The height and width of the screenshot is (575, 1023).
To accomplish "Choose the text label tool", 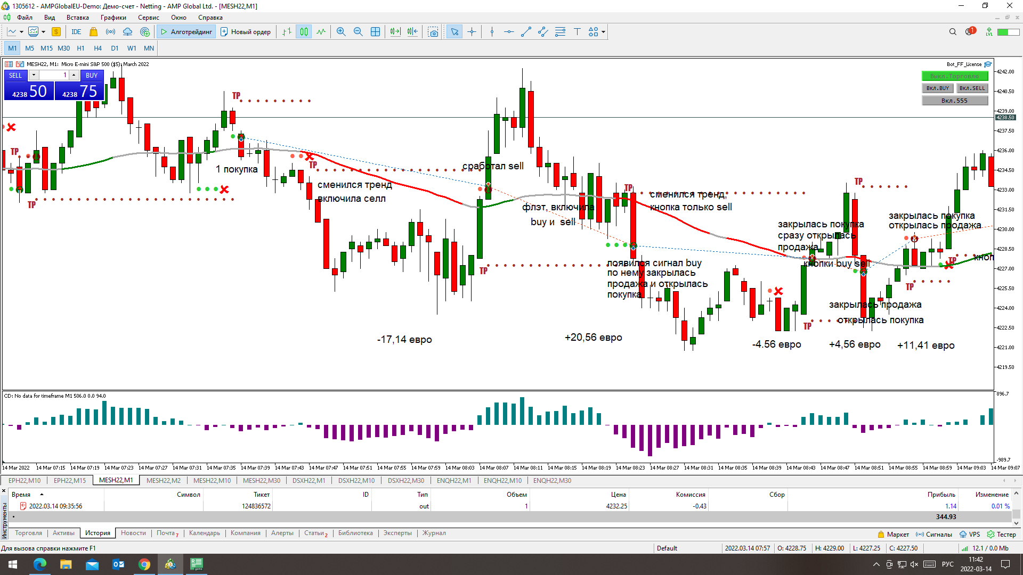I will 577,32.
